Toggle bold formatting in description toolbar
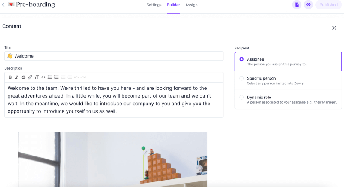The image size is (344, 187). click(x=10, y=77)
